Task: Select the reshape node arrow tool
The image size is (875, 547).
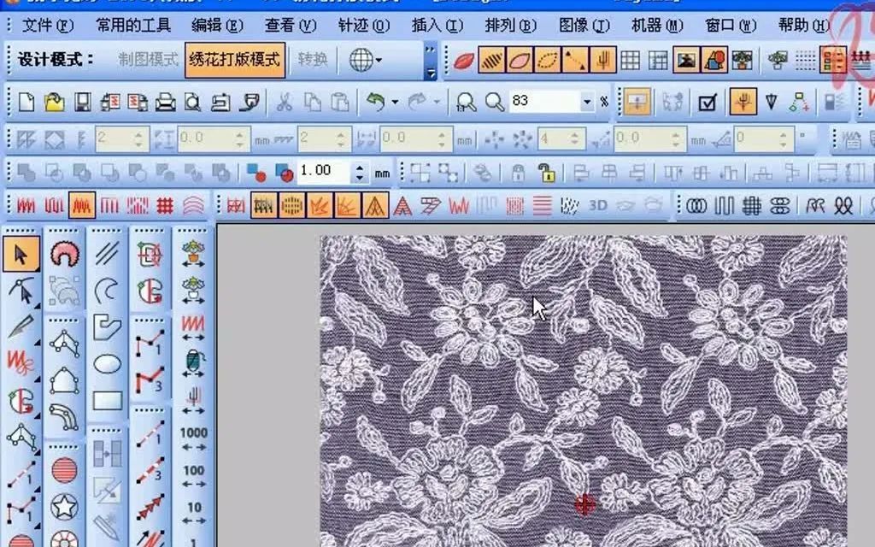Action: (x=21, y=291)
